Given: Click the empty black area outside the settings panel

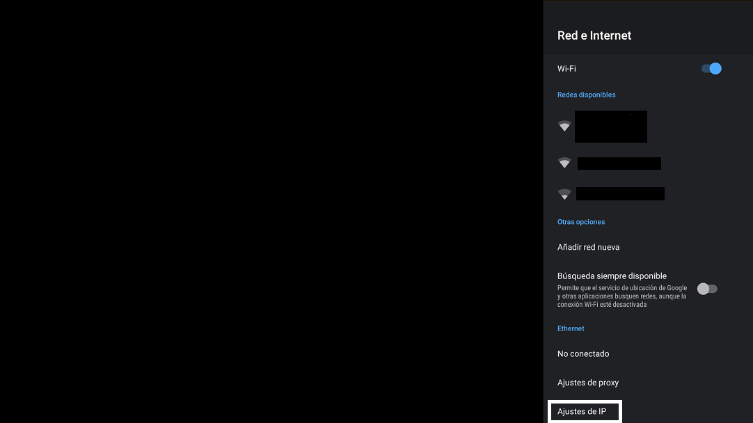Looking at the screenshot, I should coord(271,209).
